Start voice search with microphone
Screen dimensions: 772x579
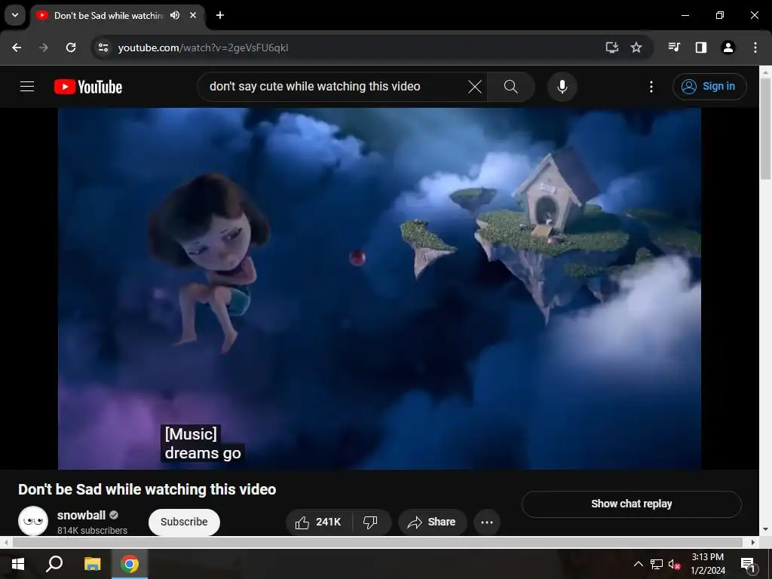562,87
